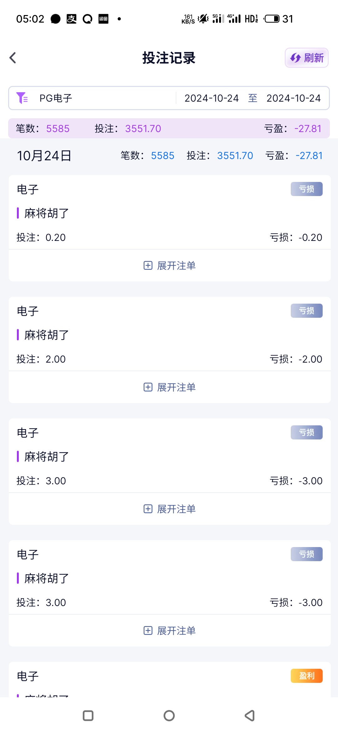This screenshot has height=734, width=338.
Task: Expand 展开注单 for the 2.00 bet
Action: (176, 387)
